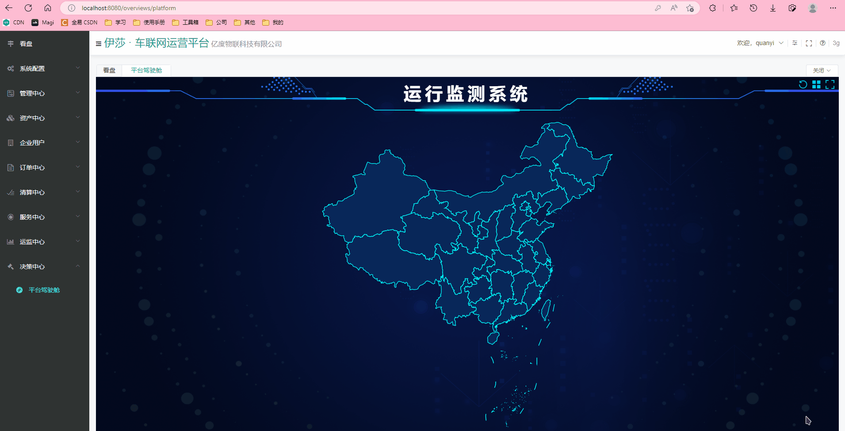Switch to the 看盘 tab

pos(109,71)
